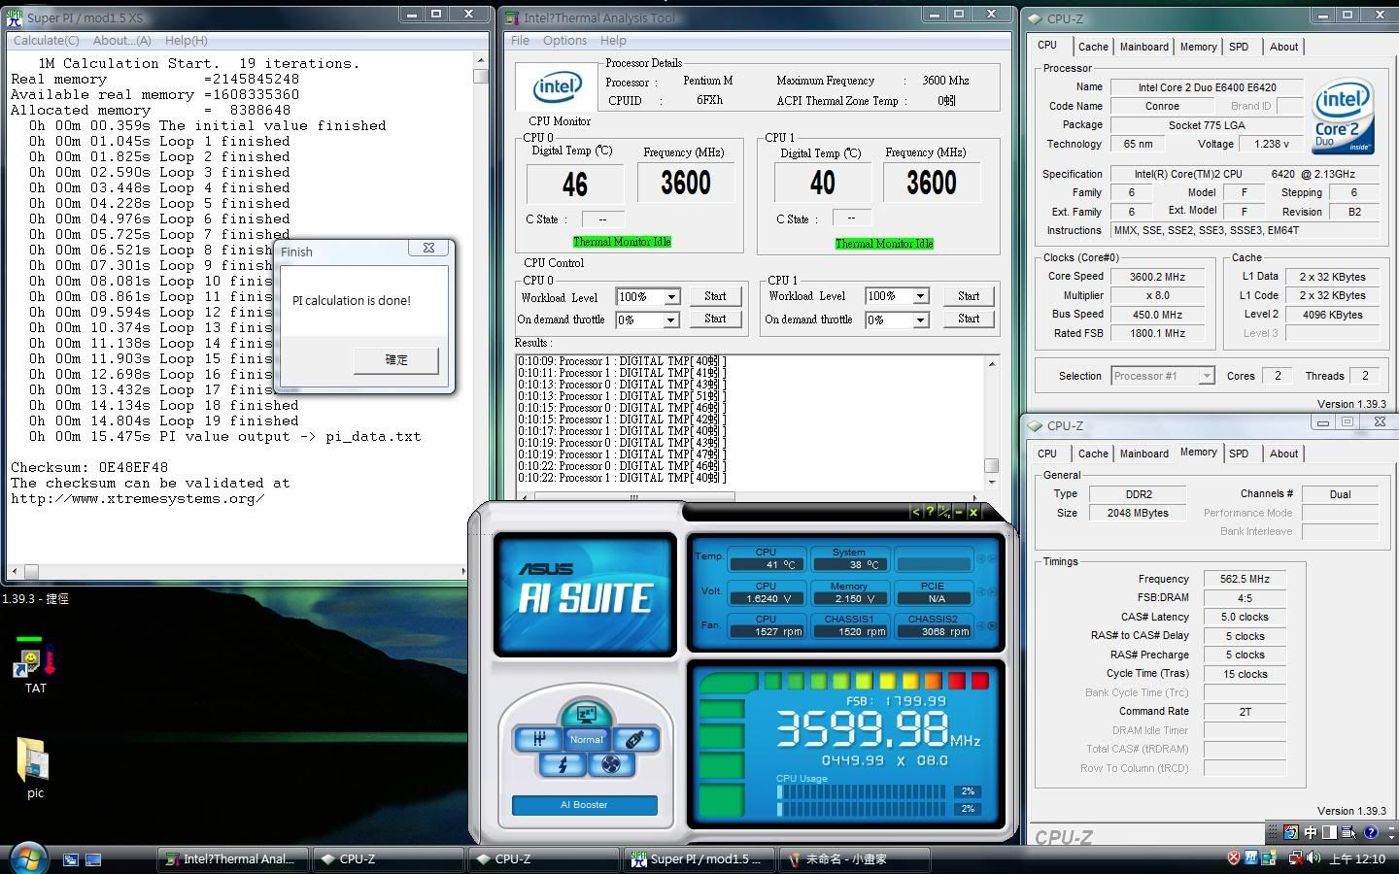Click the Checksum: 0E48EF48 line
The width and height of the screenshot is (1399, 874).
tap(89, 468)
